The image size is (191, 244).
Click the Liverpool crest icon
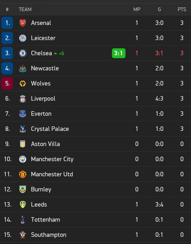[x=23, y=99]
